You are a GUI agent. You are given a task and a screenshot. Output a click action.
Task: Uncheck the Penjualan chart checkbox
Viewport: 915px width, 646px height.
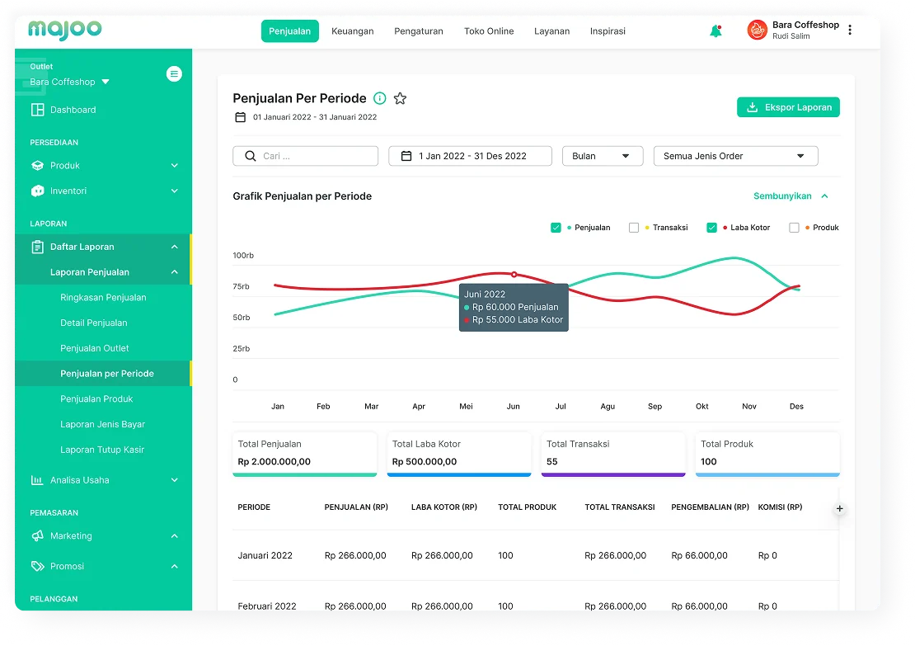[556, 228]
